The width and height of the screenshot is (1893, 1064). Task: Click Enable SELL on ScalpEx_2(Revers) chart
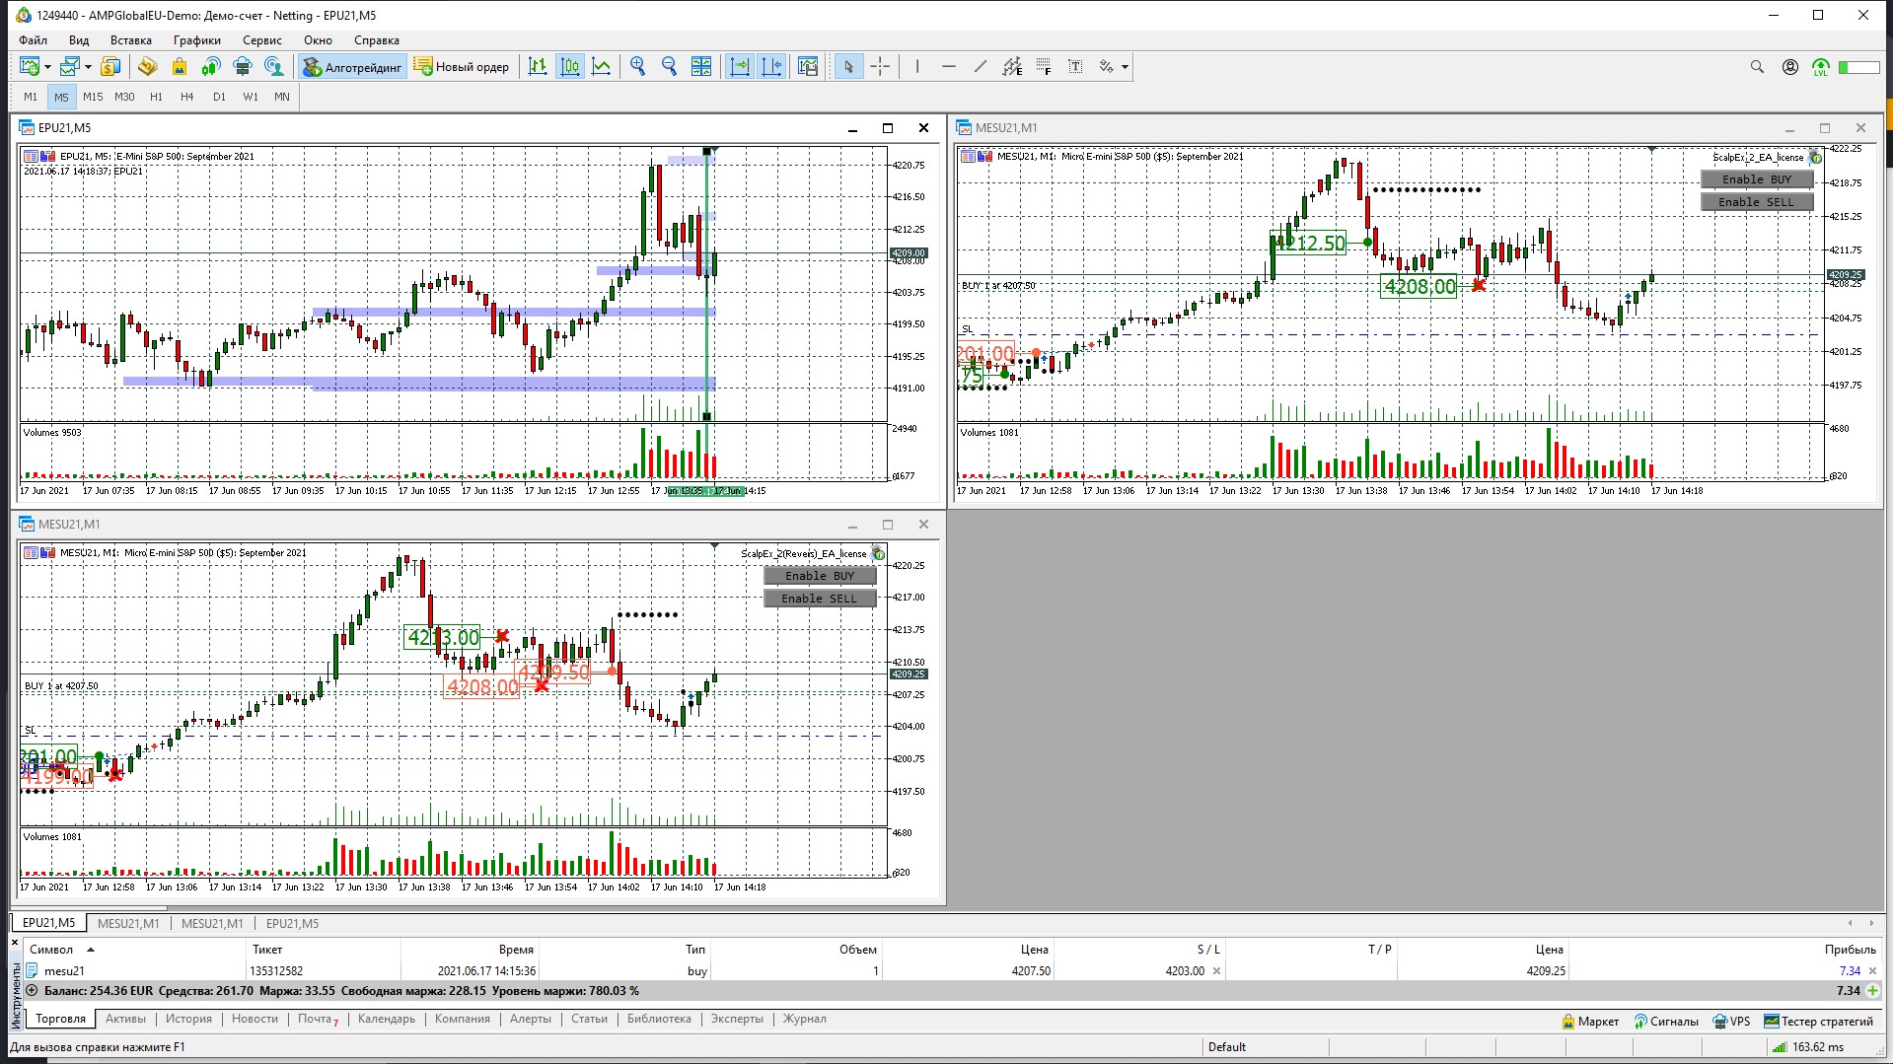pyautogui.click(x=820, y=599)
